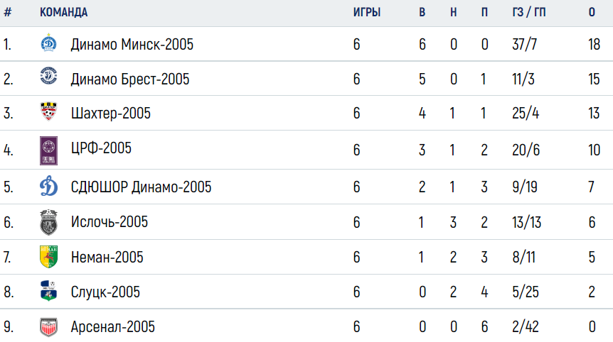Click the КОМАНДА column header
Screen dimensions: 613x342
click(x=64, y=13)
